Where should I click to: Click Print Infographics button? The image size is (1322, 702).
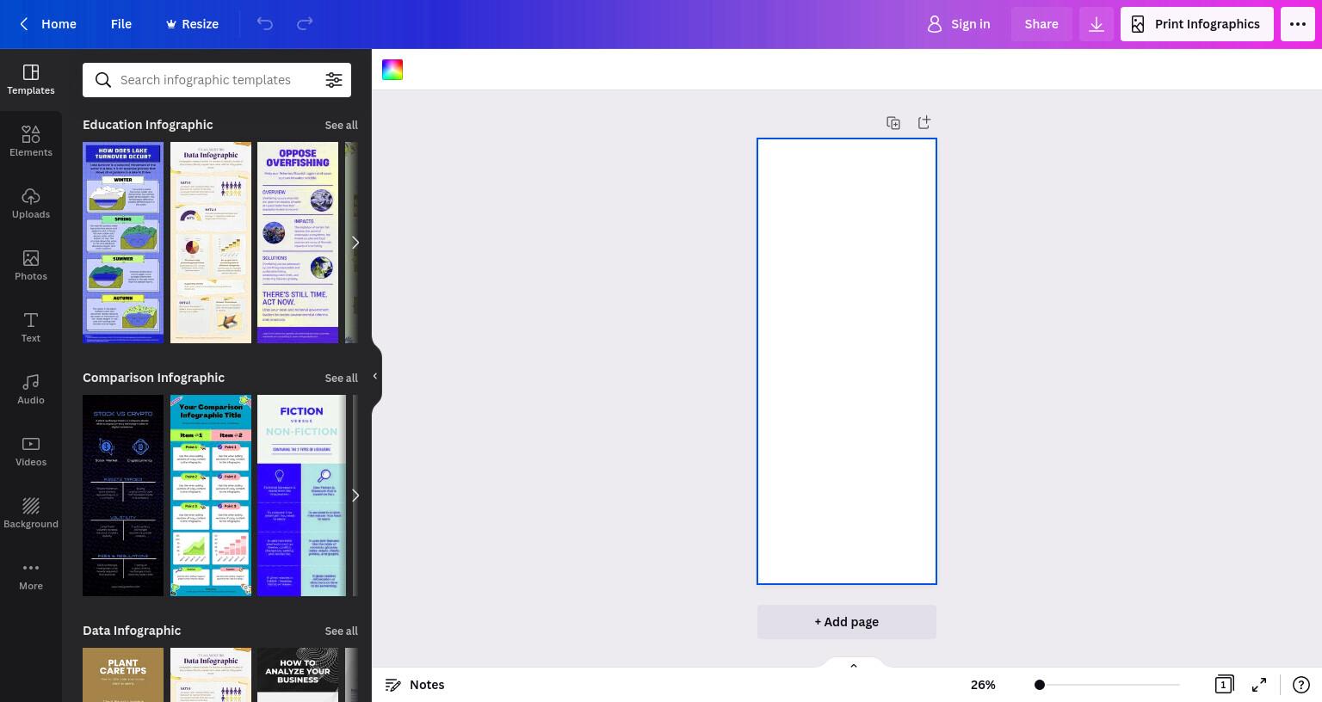pos(1197,24)
